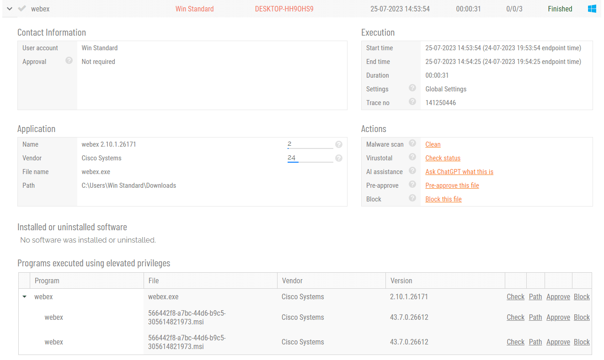The height and width of the screenshot is (360, 604).
Task: Open help icon next to Malware scan
Action: click(412, 143)
